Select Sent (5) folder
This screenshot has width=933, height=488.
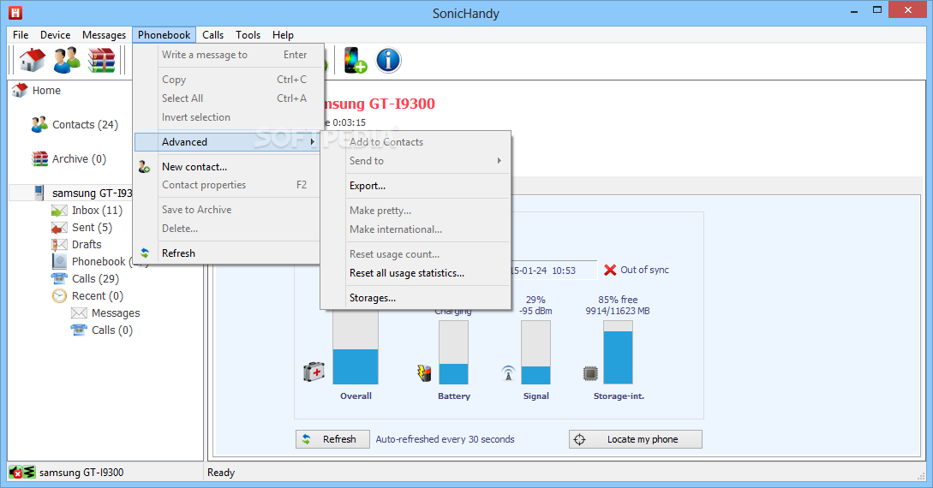tap(92, 228)
